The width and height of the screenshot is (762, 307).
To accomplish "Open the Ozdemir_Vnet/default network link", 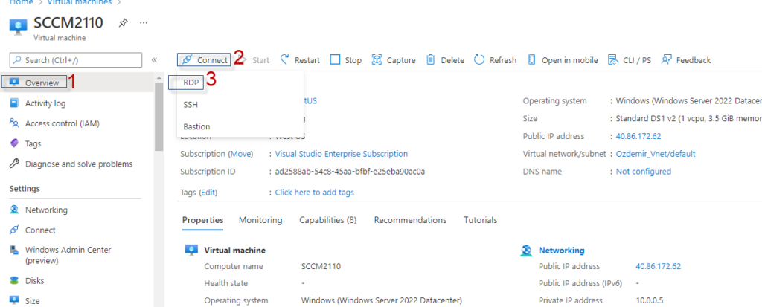I will coord(656,154).
